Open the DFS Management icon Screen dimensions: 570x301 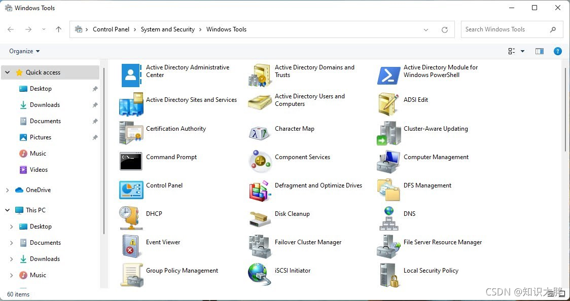tap(388, 190)
